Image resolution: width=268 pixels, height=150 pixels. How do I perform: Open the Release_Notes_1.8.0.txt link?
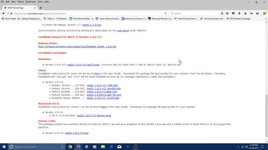point(77,46)
